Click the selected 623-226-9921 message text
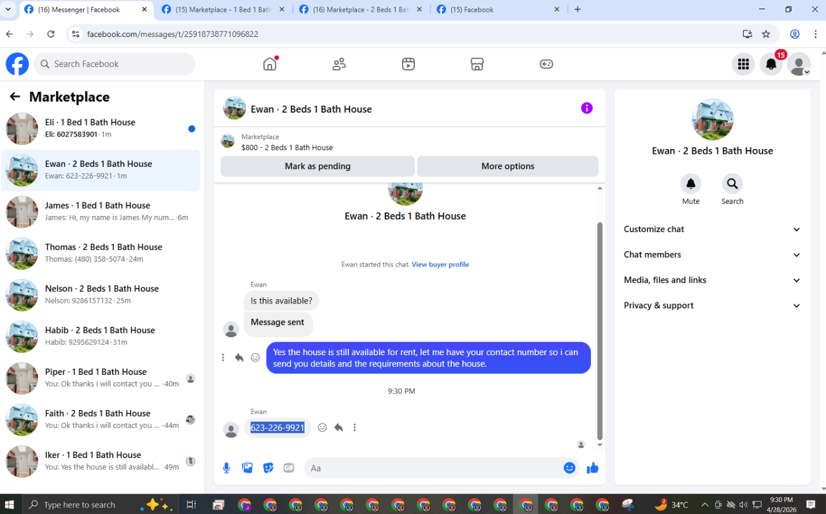This screenshot has width=826, height=514. (x=278, y=427)
